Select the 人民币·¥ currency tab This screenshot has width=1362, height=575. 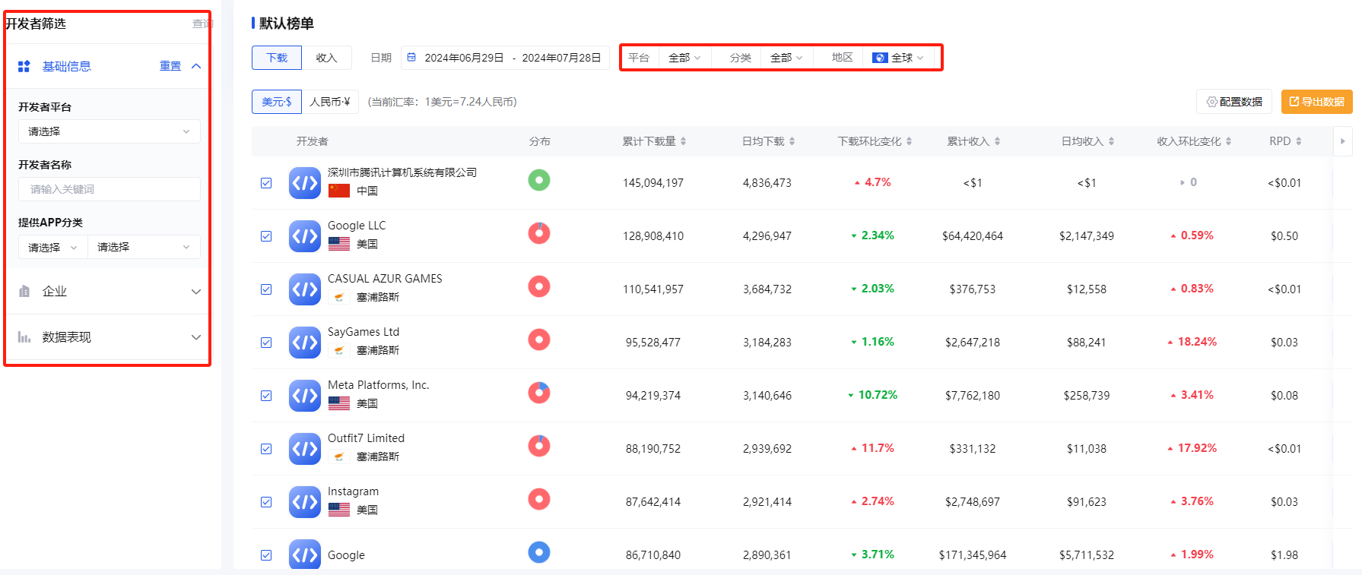coord(329,102)
